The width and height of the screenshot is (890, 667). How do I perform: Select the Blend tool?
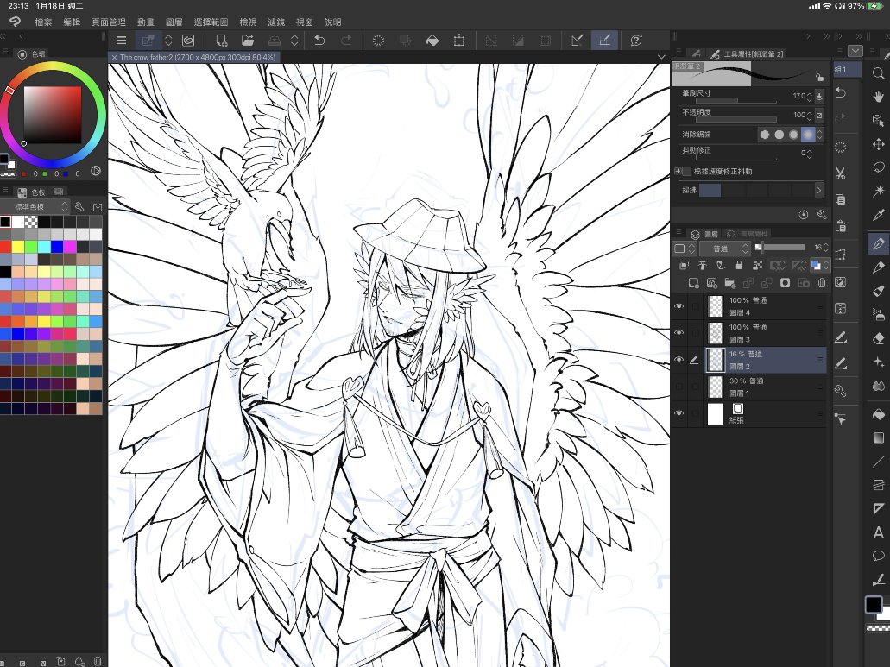(878, 386)
